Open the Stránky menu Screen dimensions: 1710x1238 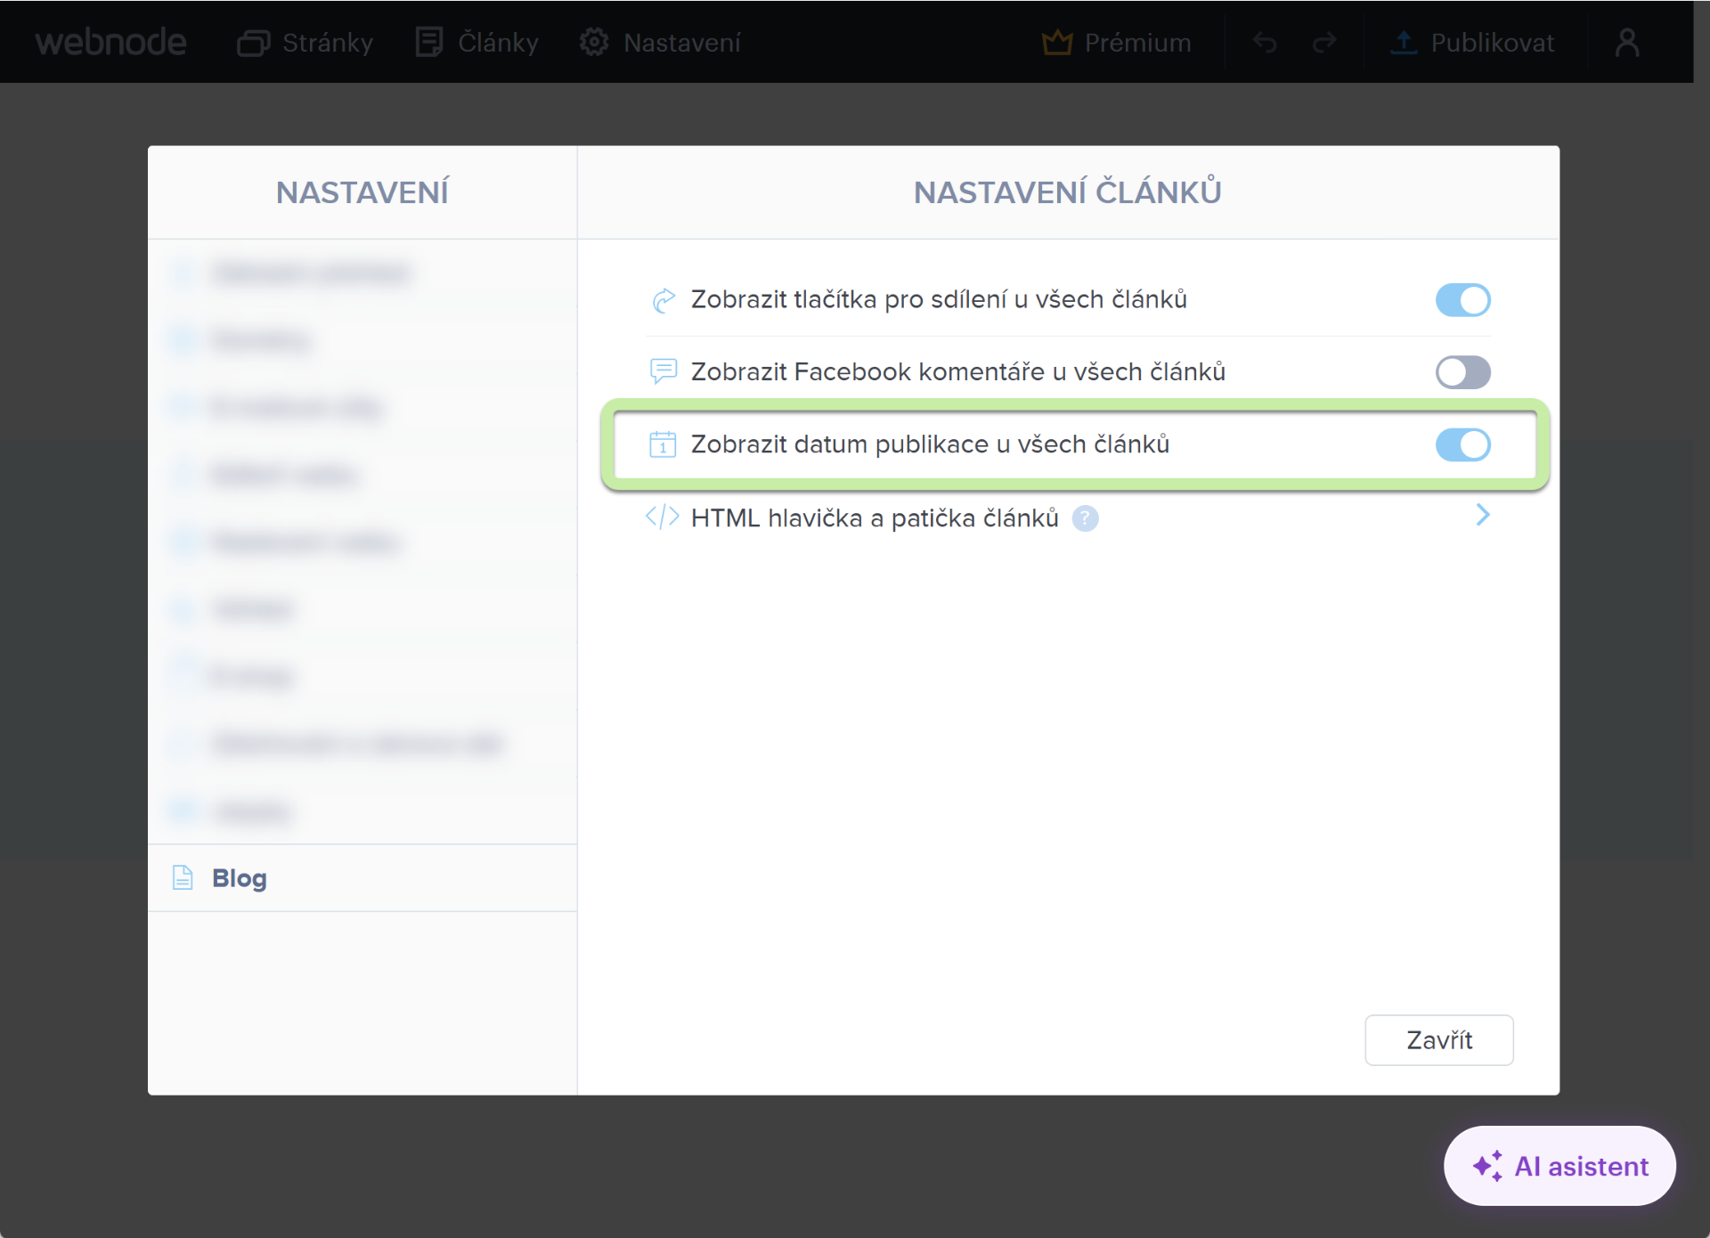point(305,43)
